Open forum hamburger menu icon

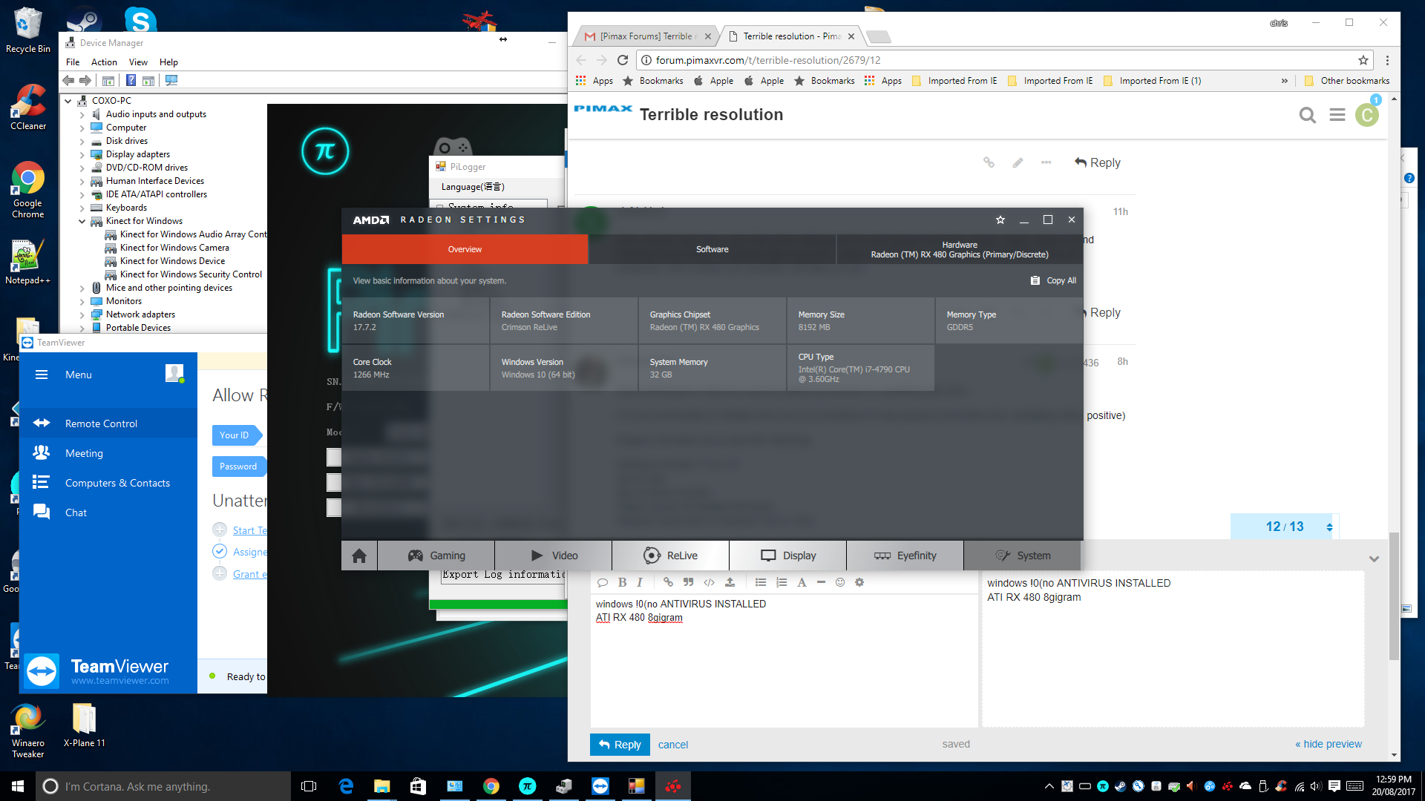(1337, 115)
